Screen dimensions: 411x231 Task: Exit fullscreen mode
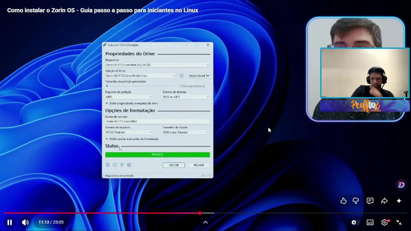[x=399, y=222]
